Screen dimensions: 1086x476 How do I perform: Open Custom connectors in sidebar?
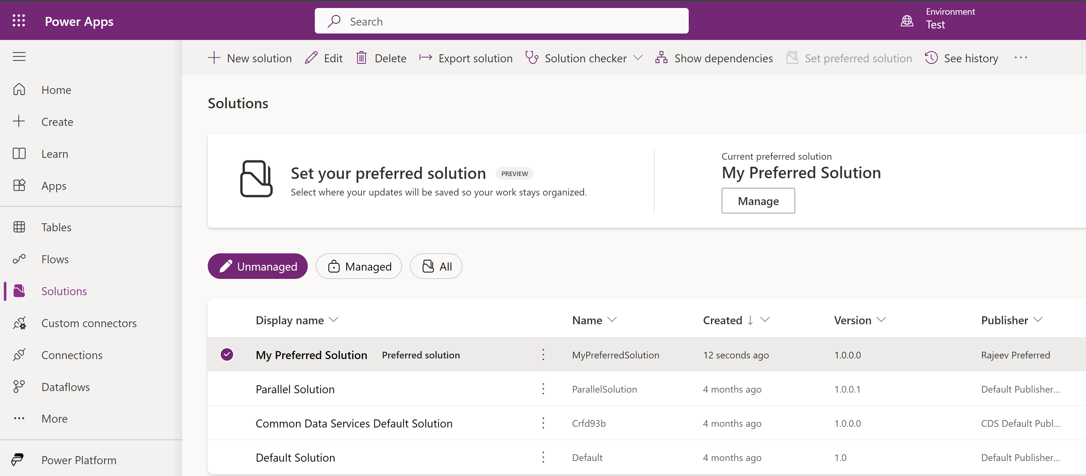click(x=89, y=323)
